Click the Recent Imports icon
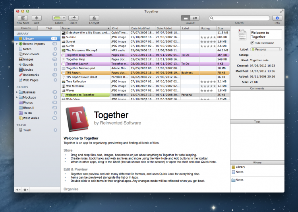This screenshot has height=212, width=298. (21, 44)
